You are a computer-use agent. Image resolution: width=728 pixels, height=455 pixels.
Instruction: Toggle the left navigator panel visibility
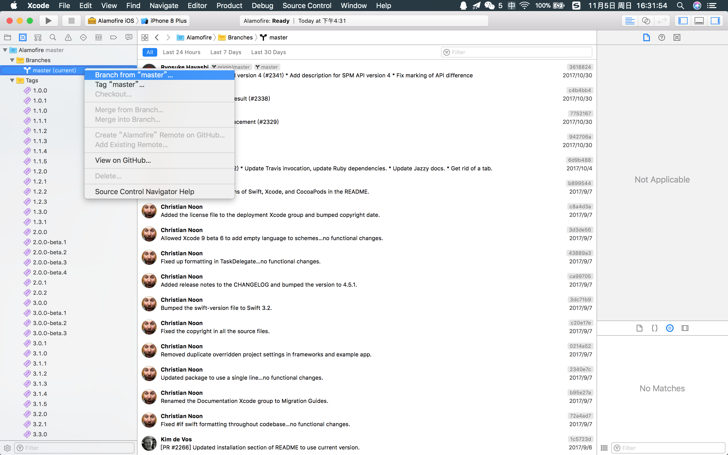(683, 21)
